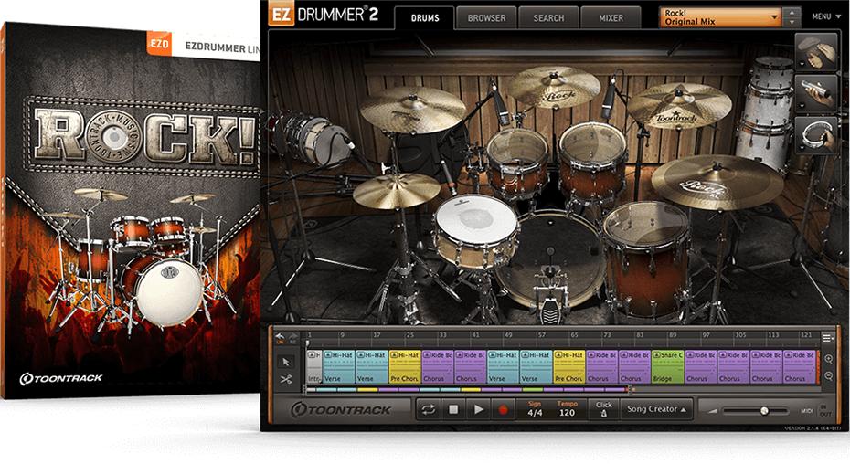Open the hand claps instrument dropdown arrow

point(802,64)
